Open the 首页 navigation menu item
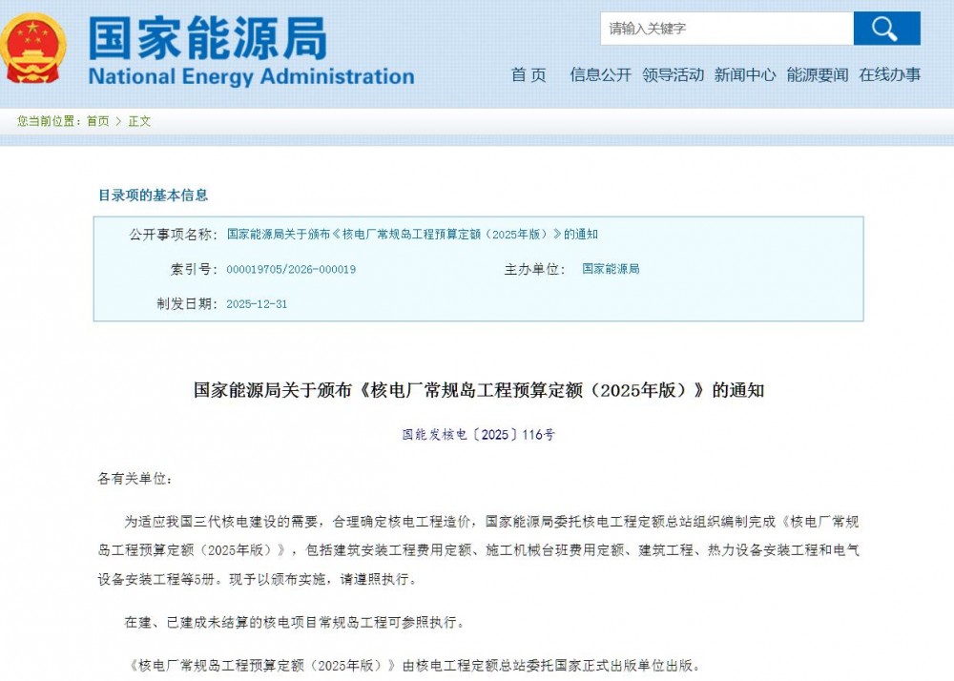 click(x=529, y=75)
